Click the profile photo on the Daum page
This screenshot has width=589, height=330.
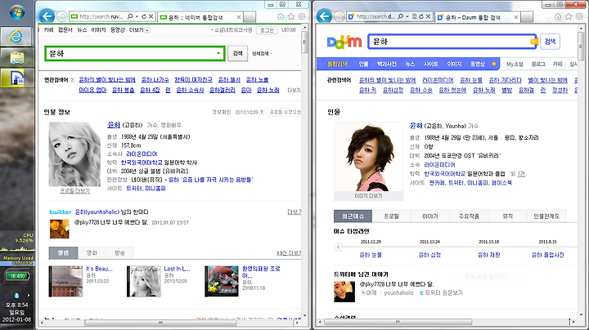[x=368, y=157]
